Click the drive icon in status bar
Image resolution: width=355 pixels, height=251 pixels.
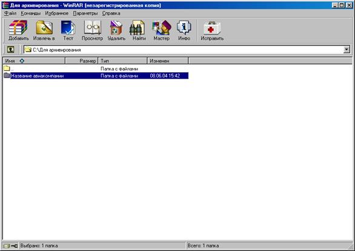click(7, 246)
